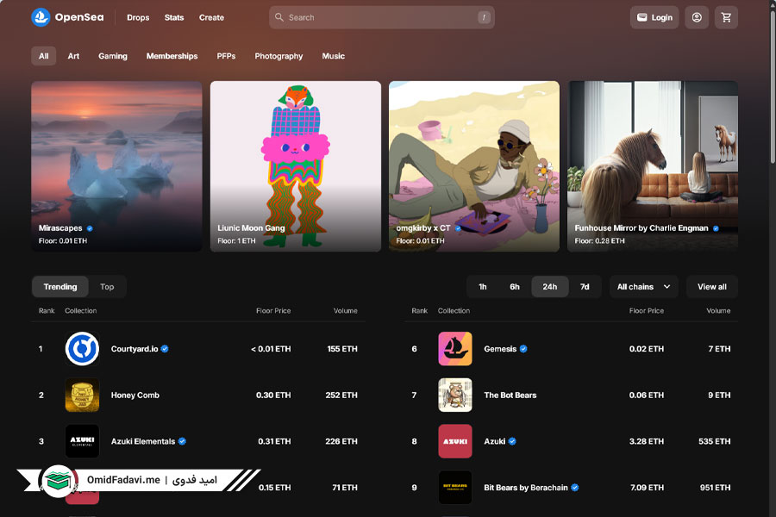Viewport: 776px width, 517px height.
Task: Click the omgkirby x CT verified badge
Action: [458, 228]
